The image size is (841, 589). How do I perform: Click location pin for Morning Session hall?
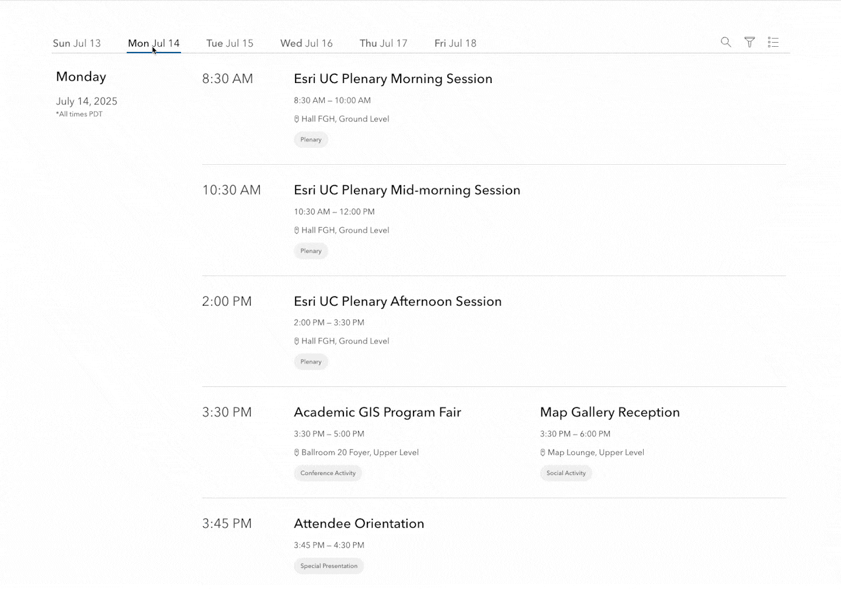pos(297,119)
